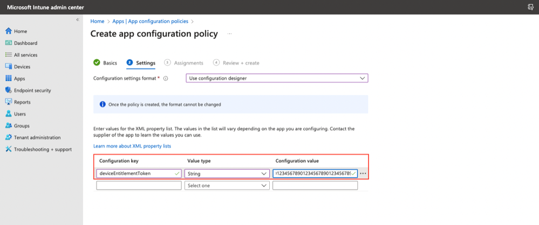This screenshot has width=539, height=225.
Task: Click the All services list icon
Action: point(9,55)
